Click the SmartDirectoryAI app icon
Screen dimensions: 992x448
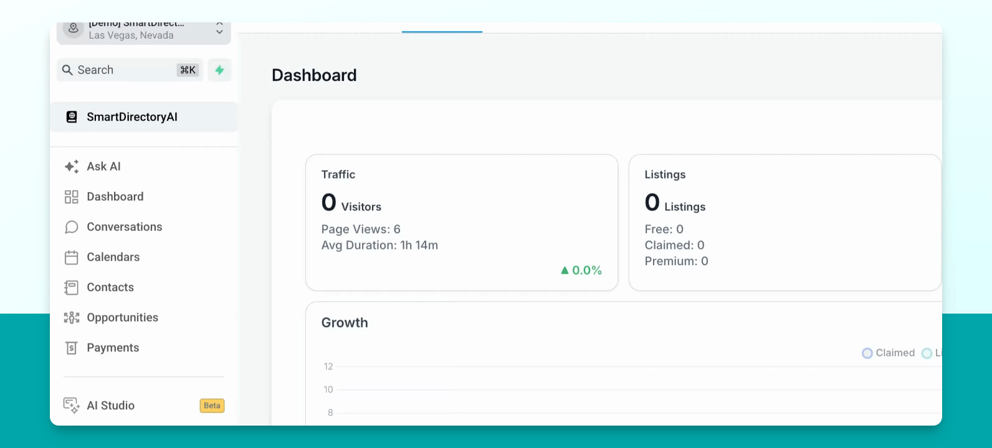click(72, 117)
